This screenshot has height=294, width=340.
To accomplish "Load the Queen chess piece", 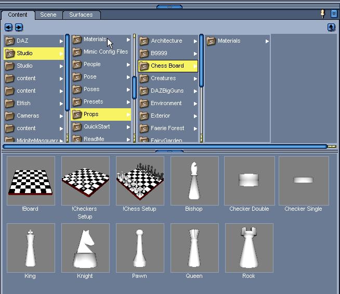I will pos(194,248).
